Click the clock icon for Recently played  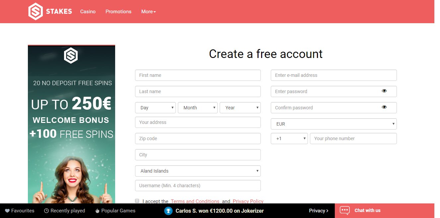click(x=46, y=211)
